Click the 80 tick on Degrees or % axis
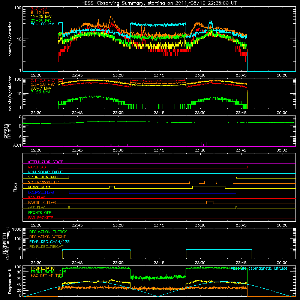The width and height of the screenshot is (300, 300). coord(19,272)
